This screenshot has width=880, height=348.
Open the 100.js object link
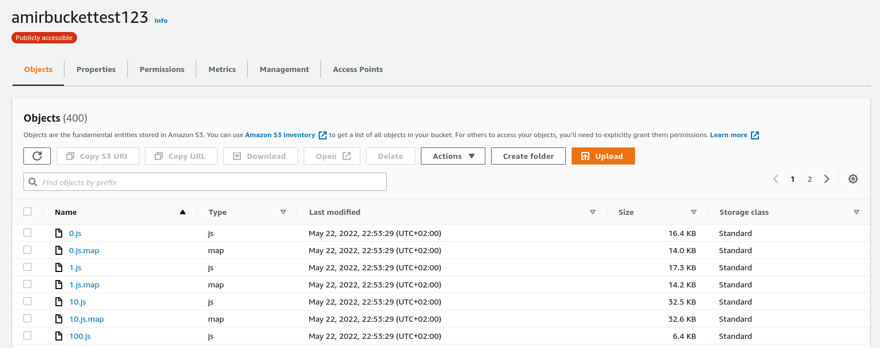coord(80,336)
